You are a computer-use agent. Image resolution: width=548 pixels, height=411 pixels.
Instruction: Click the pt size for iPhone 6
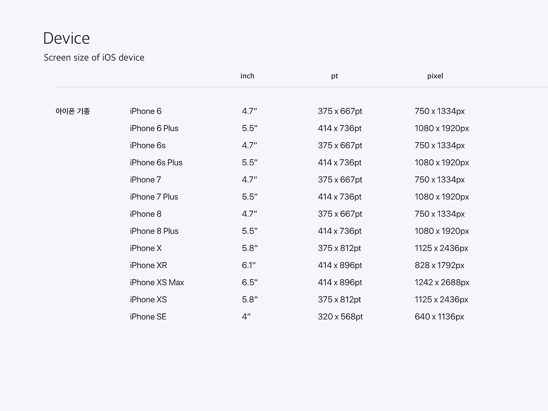(x=340, y=111)
